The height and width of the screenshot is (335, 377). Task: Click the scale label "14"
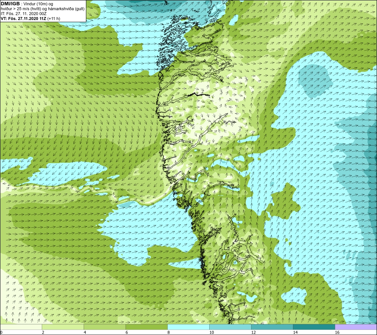295,333
